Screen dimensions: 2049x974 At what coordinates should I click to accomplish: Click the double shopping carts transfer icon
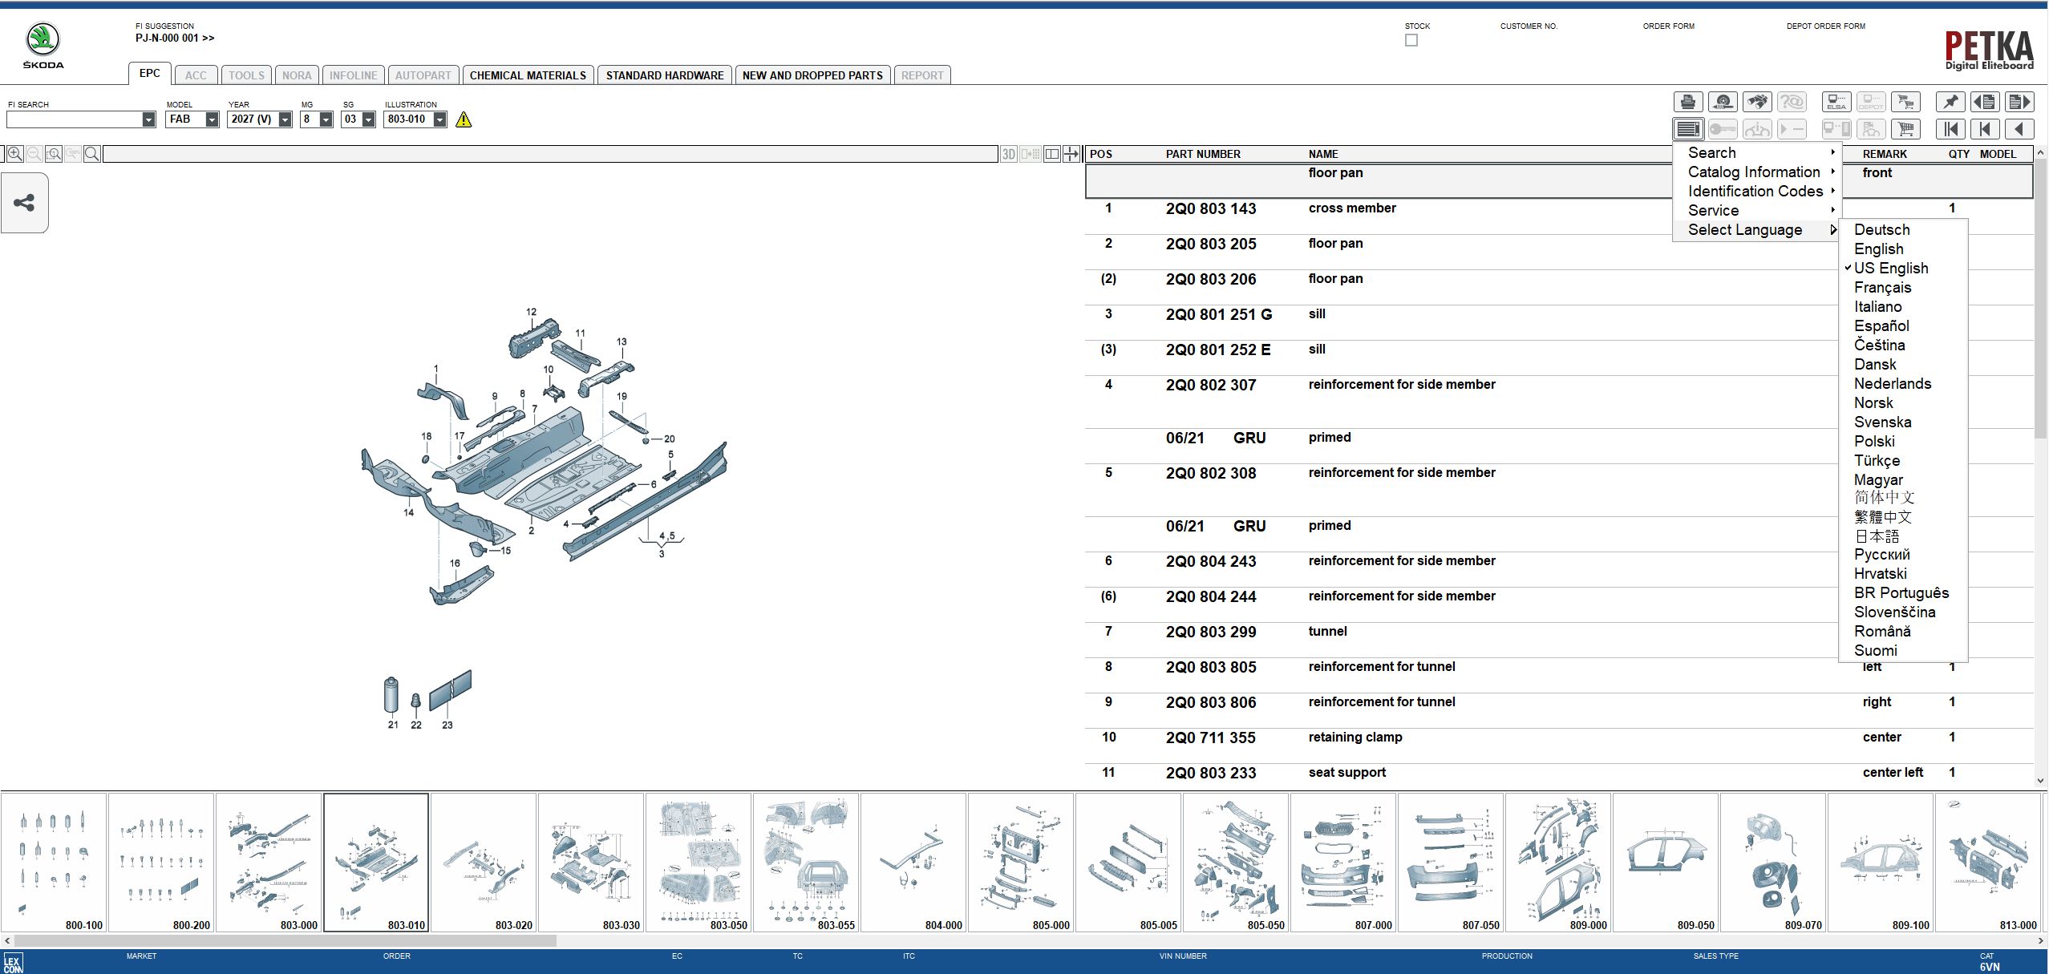point(1905,102)
